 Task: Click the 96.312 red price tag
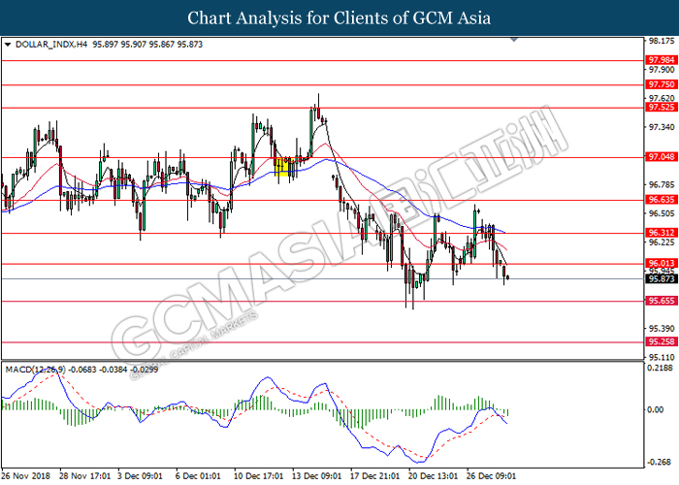click(661, 233)
